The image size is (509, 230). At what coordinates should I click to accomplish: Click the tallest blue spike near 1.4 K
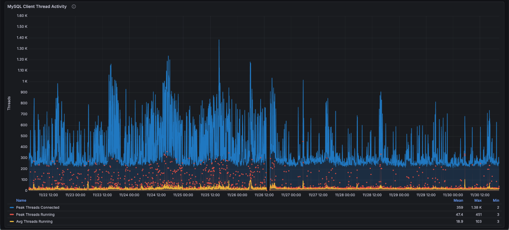click(219, 42)
